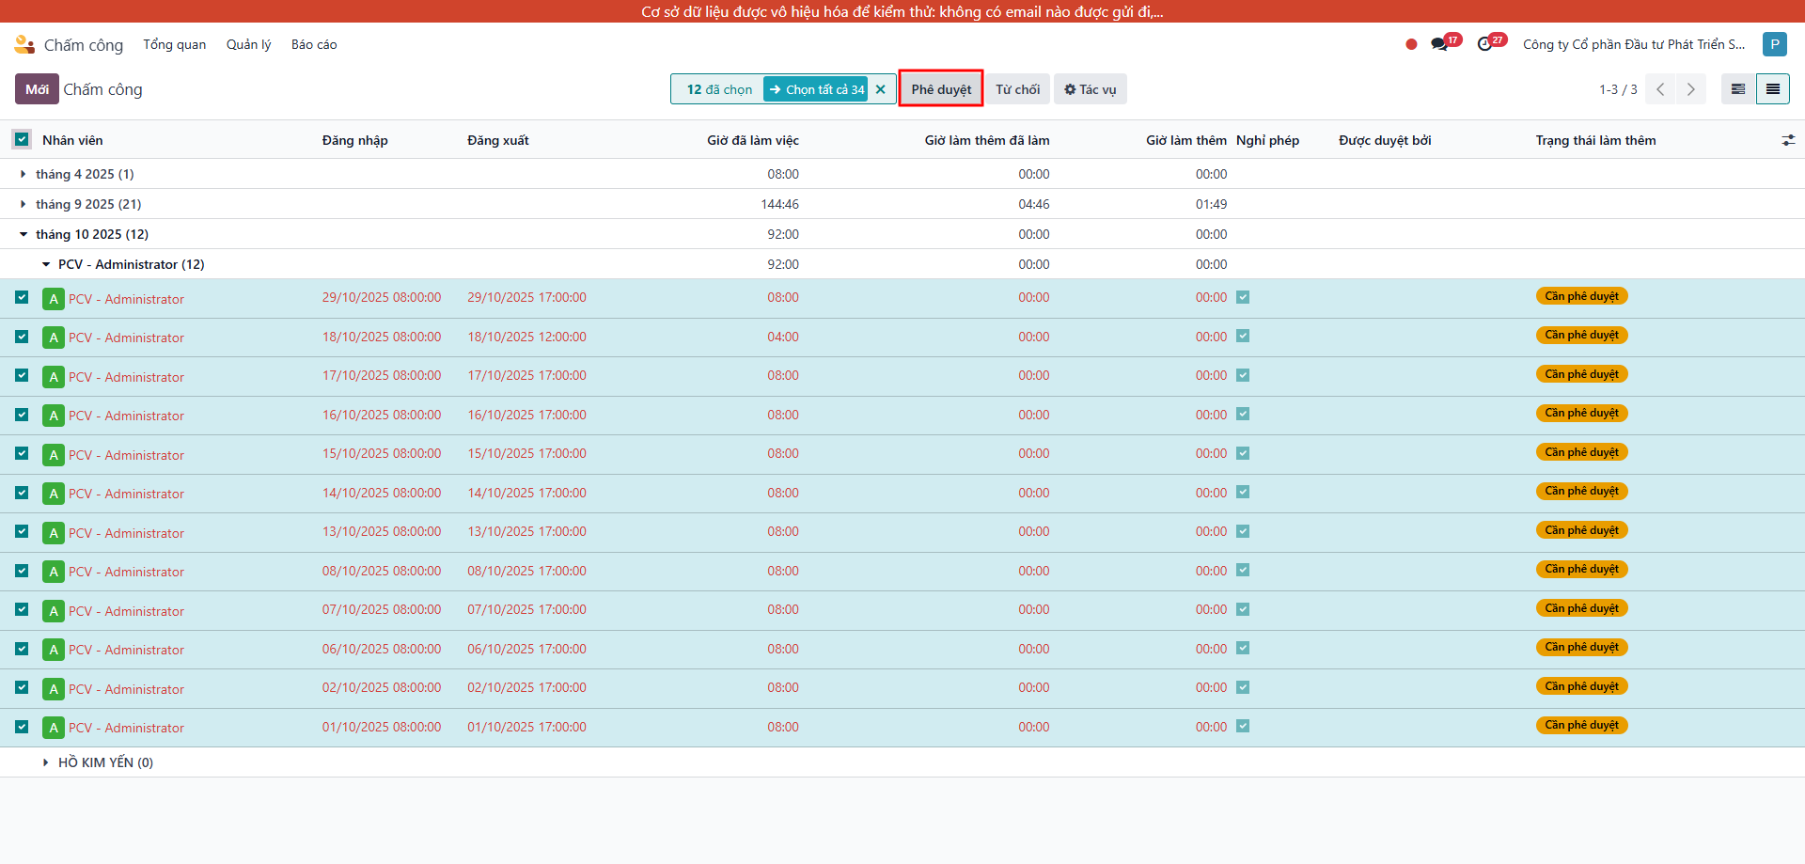
Task: Click the Từ chối refuse button
Action: click(1018, 89)
